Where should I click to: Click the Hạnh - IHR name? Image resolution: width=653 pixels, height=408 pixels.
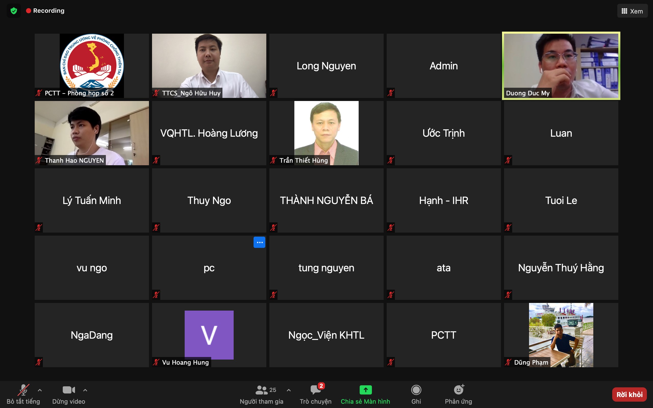click(444, 201)
